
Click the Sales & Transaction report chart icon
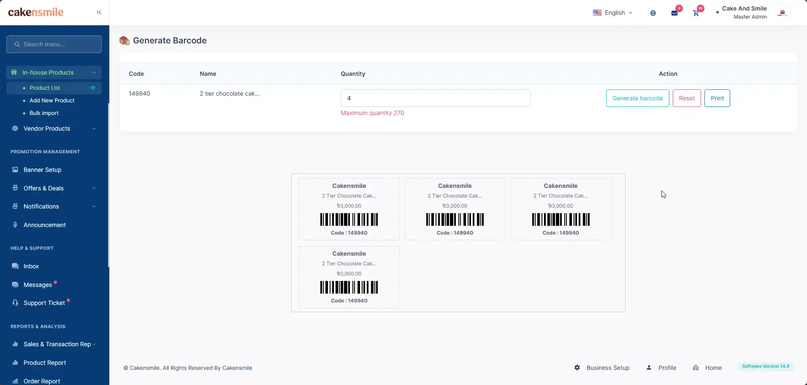tap(15, 344)
